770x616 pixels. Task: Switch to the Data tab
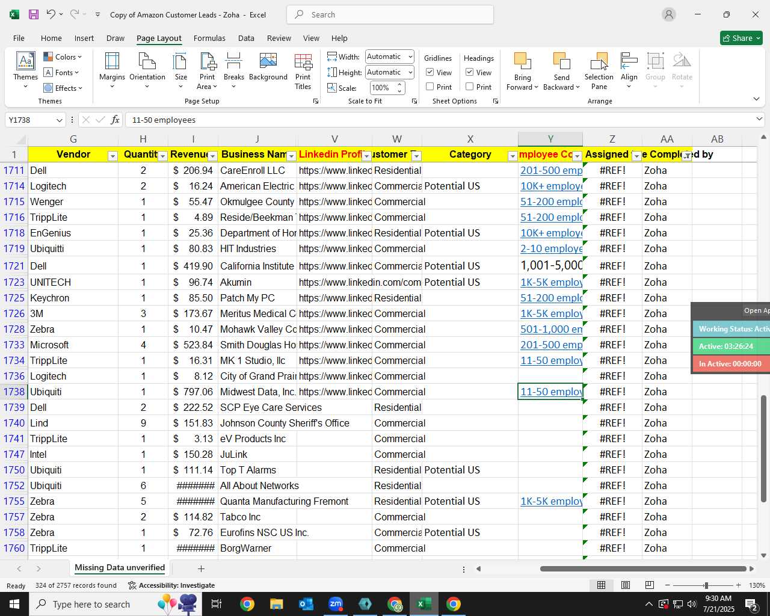coord(246,38)
